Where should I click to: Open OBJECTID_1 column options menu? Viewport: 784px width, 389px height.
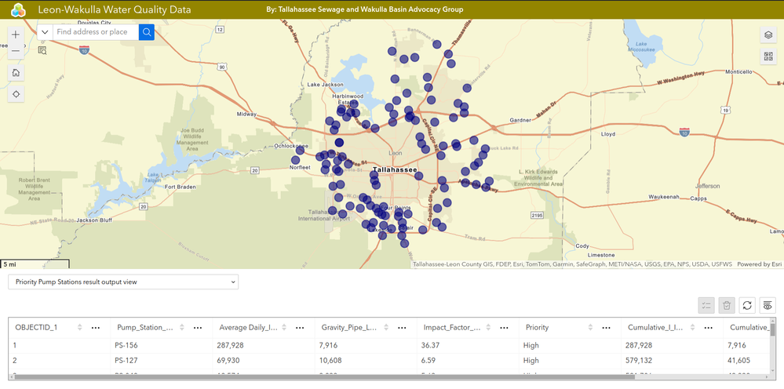pyautogui.click(x=96, y=328)
